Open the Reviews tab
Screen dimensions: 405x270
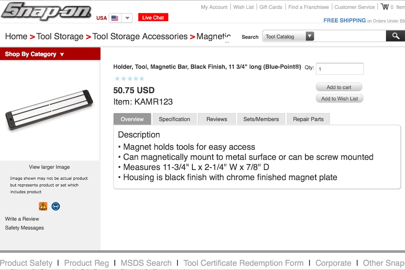[x=217, y=119]
